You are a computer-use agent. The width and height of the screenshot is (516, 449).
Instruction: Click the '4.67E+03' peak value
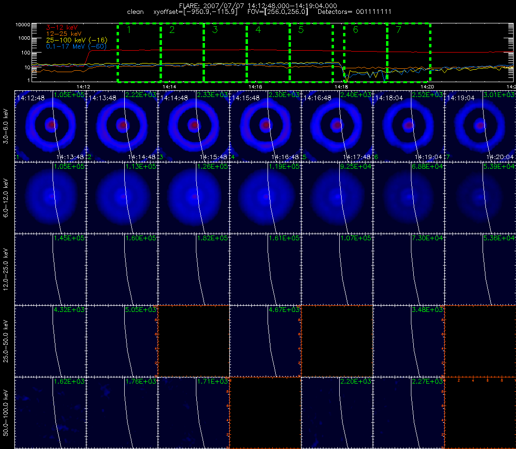coord(284,310)
